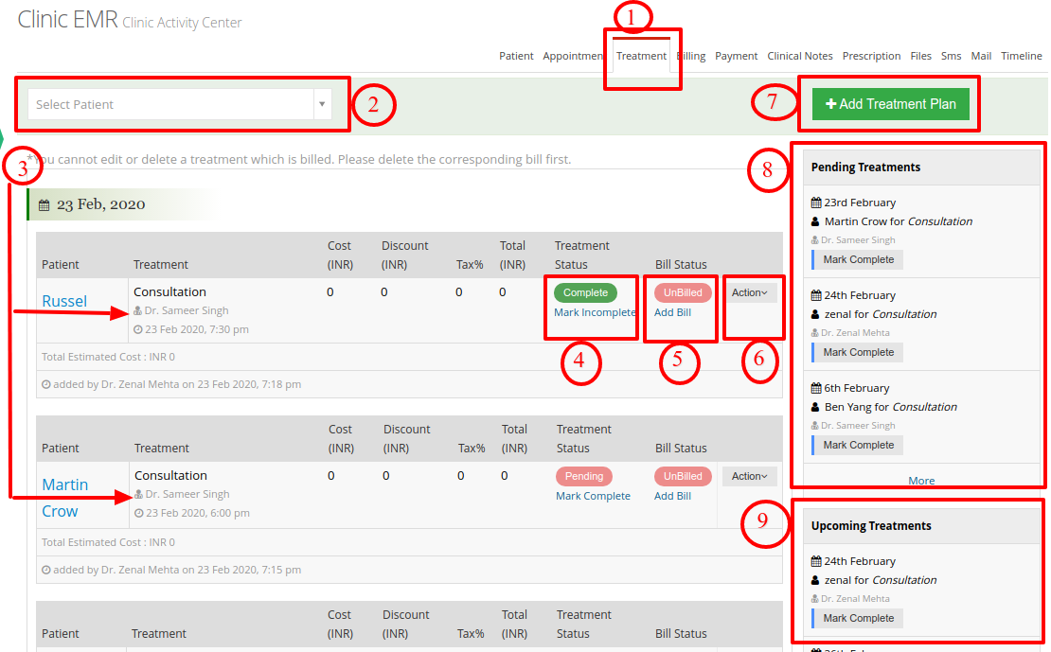Click the person icon beside Martin Crow for Consultation
This screenshot has width=1051, height=652.
pyautogui.click(x=815, y=221)
